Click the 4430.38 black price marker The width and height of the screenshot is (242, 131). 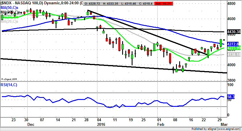pos(234,31)
